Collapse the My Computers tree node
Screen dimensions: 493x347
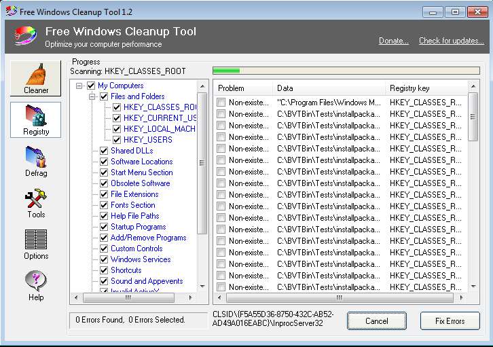[x=80, y=86]
